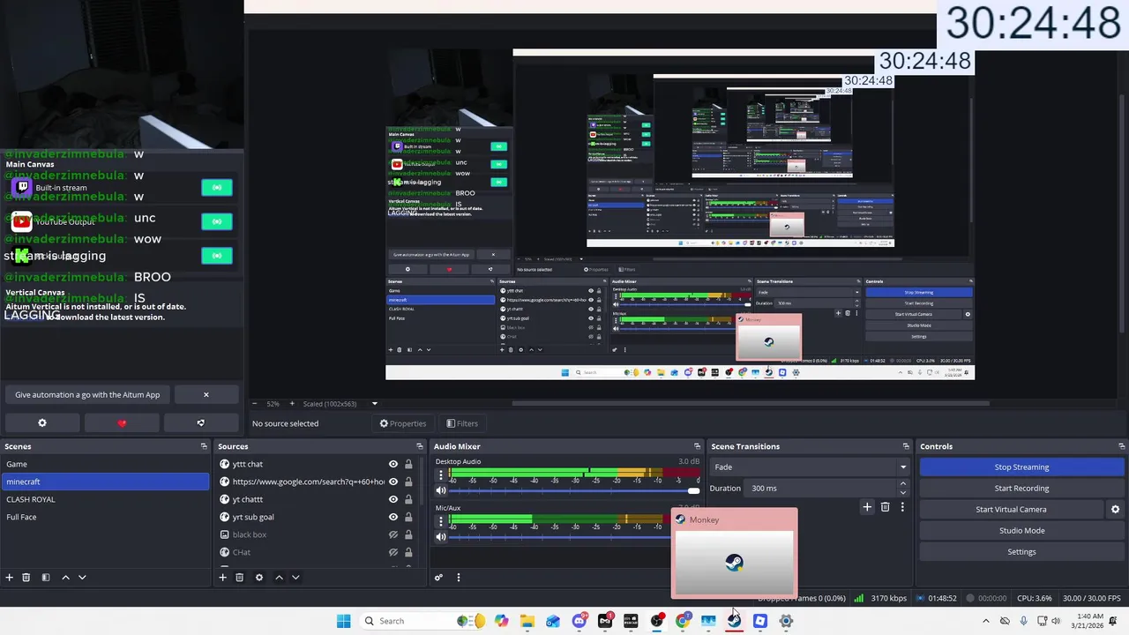Viewport: 1129px width, 635px height.
Task: Mute Desktop Audio speaker icon
Action: (x=441, y=490)
